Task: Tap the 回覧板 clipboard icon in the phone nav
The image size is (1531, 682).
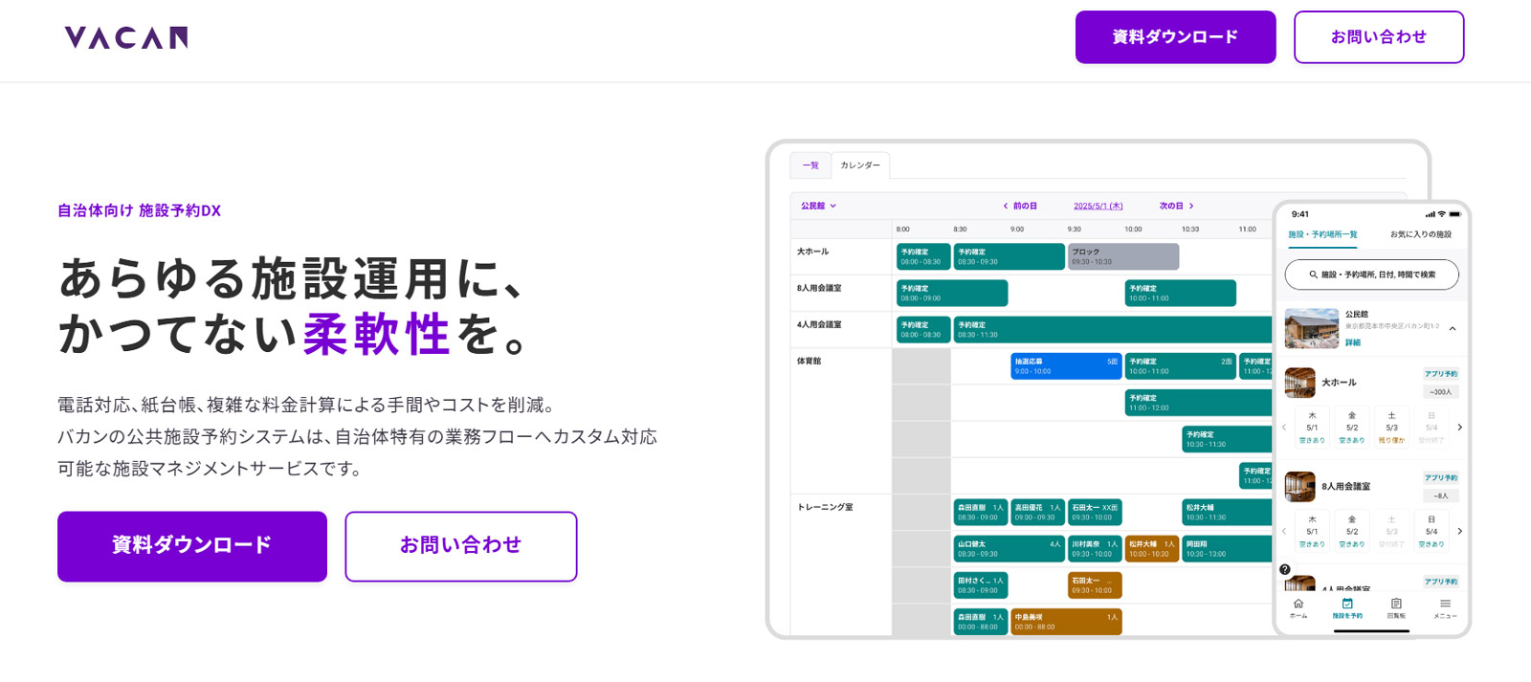Action: [1396, 604]
